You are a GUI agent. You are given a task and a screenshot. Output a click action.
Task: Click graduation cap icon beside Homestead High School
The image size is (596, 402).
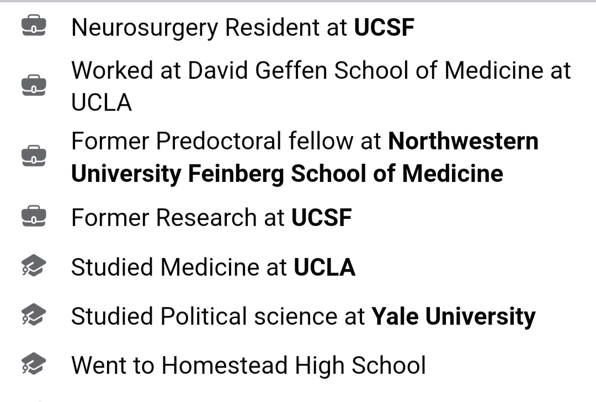pos(34,364)
